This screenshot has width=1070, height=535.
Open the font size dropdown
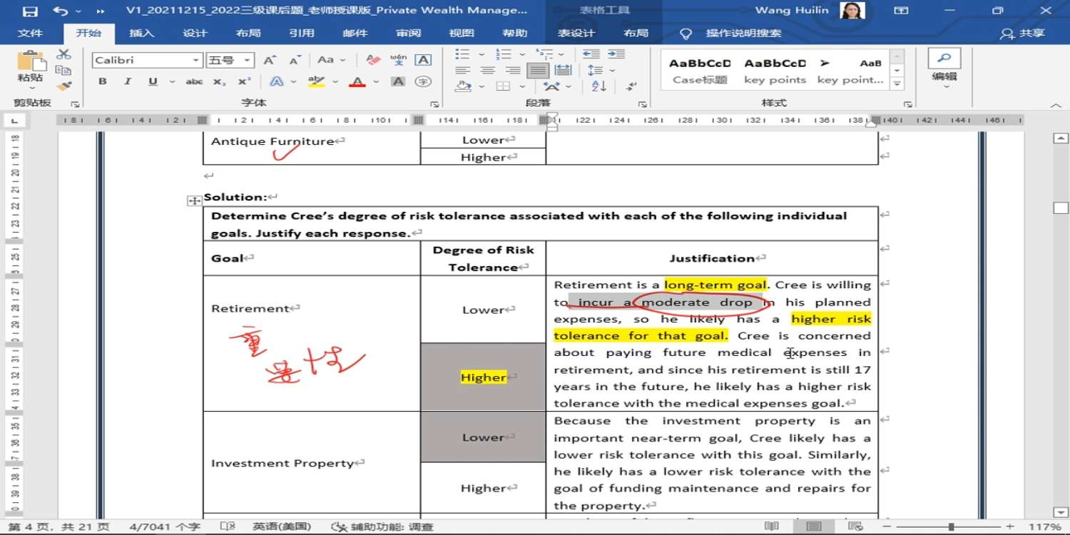(x=247, y=61)
